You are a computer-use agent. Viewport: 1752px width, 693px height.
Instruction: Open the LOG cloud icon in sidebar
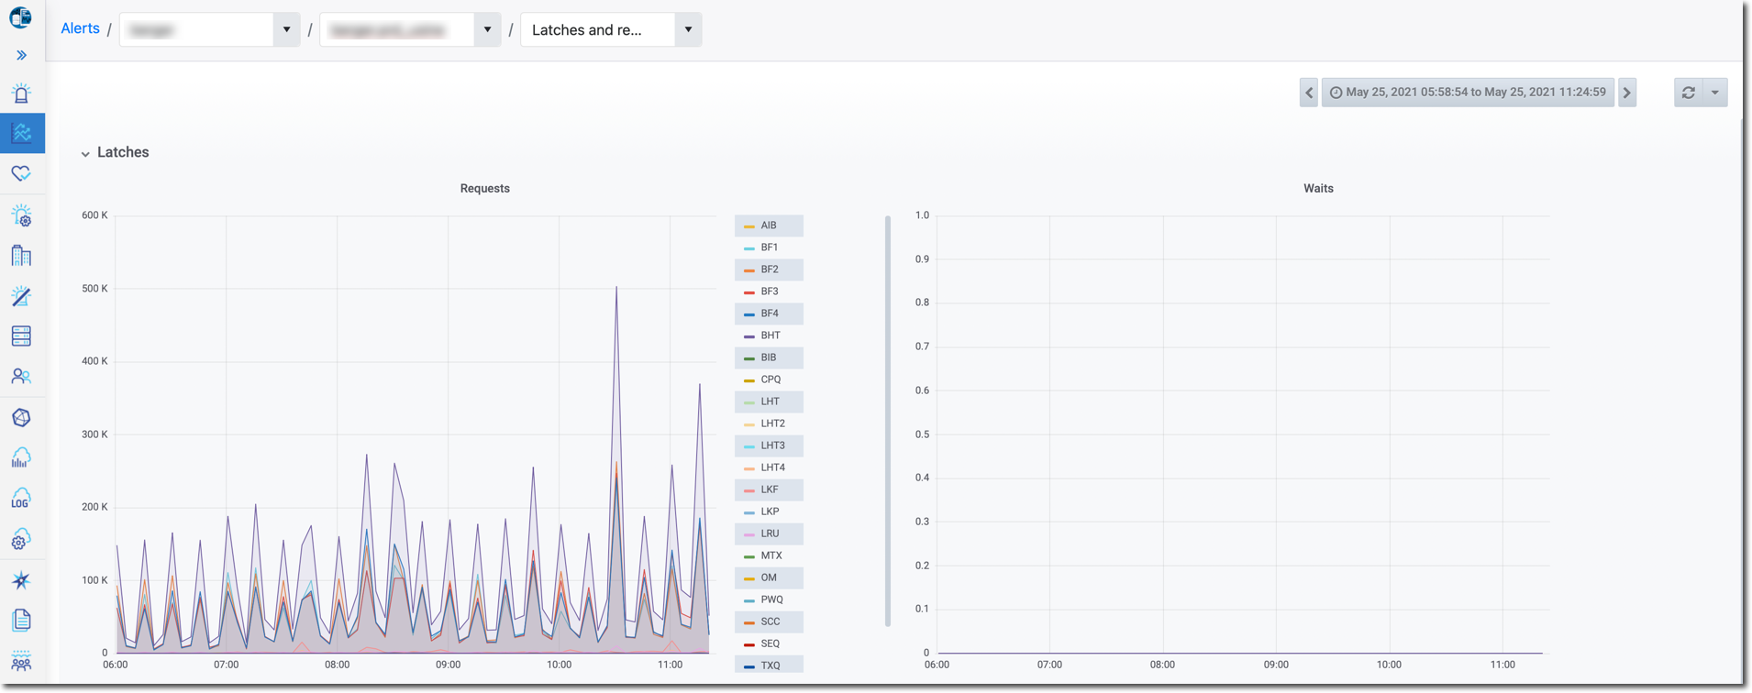pyautogui.click(x=21, y=499)
